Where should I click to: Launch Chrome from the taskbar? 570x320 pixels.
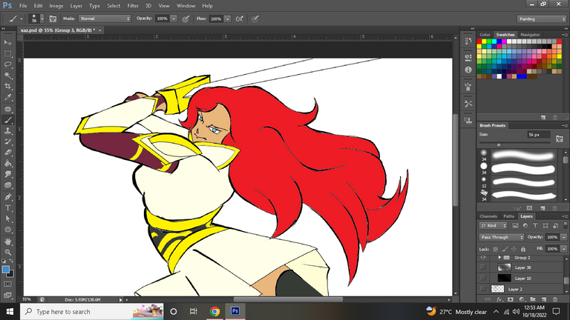214,311
